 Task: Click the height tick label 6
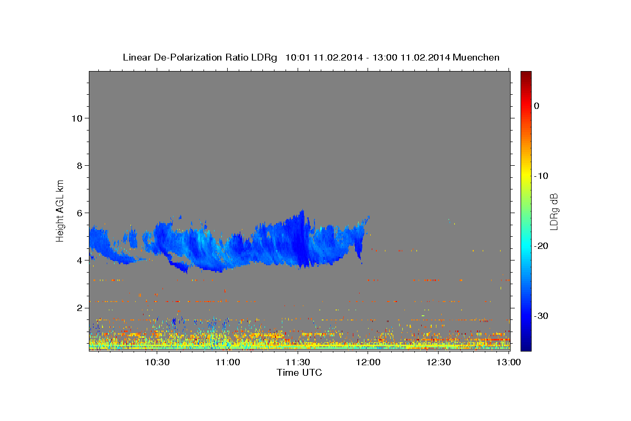[79, 213]
